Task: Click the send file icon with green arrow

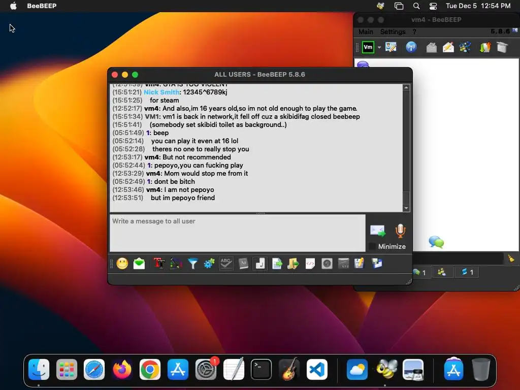Action: pyautogui.click(x=277, y=264)
